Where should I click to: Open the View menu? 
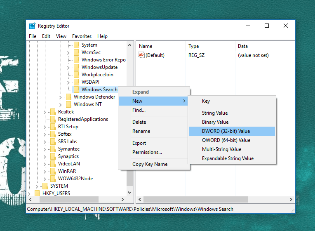coord(61,36)
